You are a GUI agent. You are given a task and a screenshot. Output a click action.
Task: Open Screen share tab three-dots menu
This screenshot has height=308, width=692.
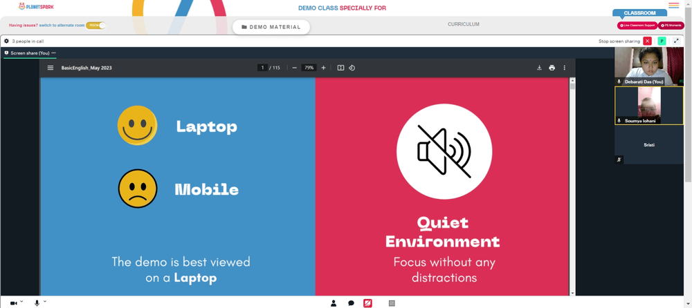point(53,53)
